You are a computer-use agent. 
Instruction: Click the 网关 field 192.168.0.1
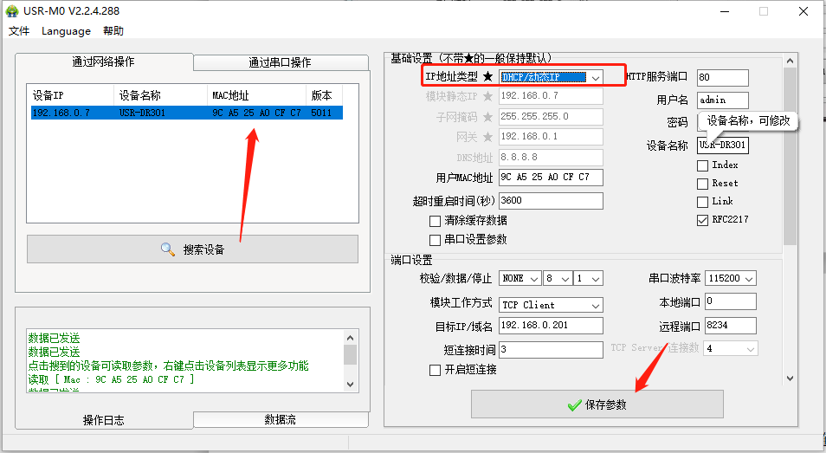(x=551, y=137)
